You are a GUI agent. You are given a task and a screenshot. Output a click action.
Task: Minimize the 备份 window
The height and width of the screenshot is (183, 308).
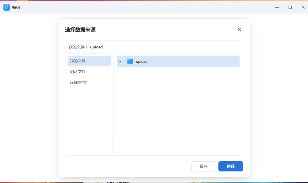pyautogui.click(x=277, y=7)
